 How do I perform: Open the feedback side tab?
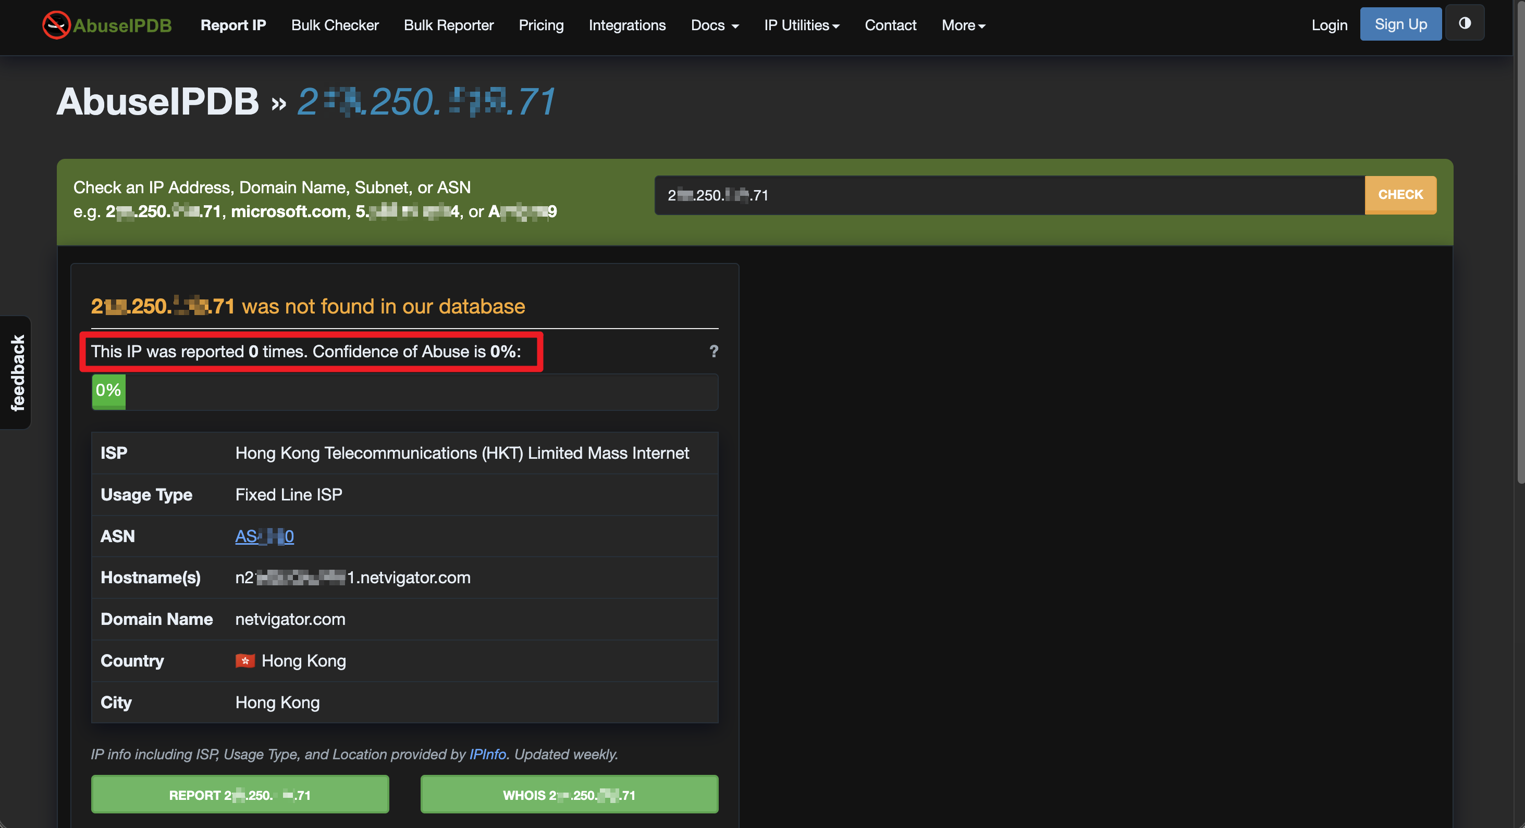17,373
